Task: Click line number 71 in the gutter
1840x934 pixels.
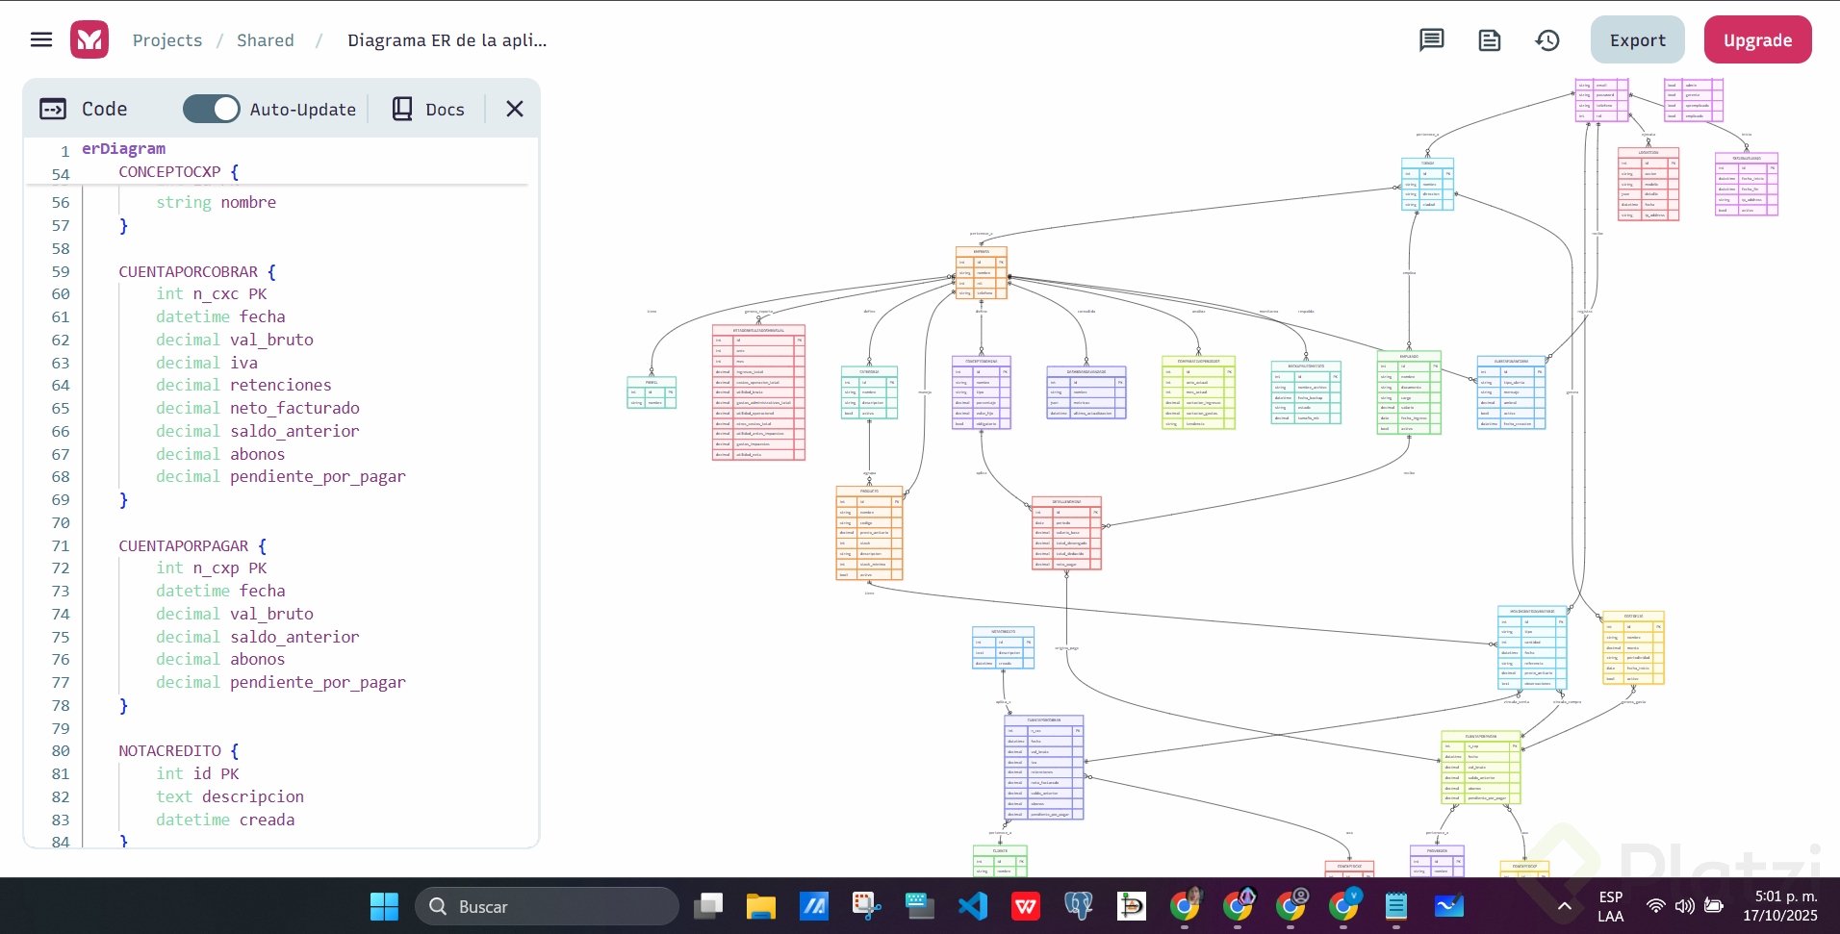Action: 61,546
